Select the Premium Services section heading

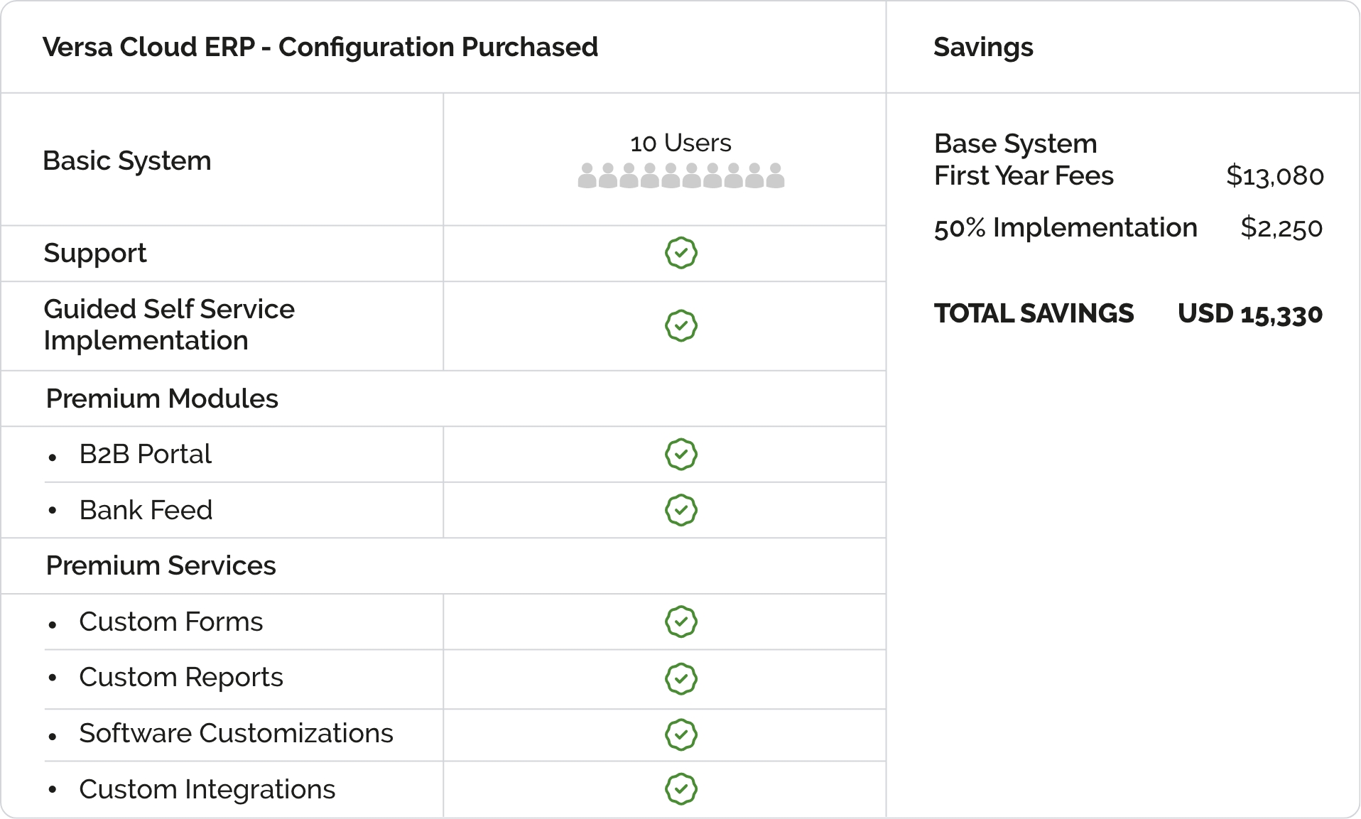click(x=161, y=565)
